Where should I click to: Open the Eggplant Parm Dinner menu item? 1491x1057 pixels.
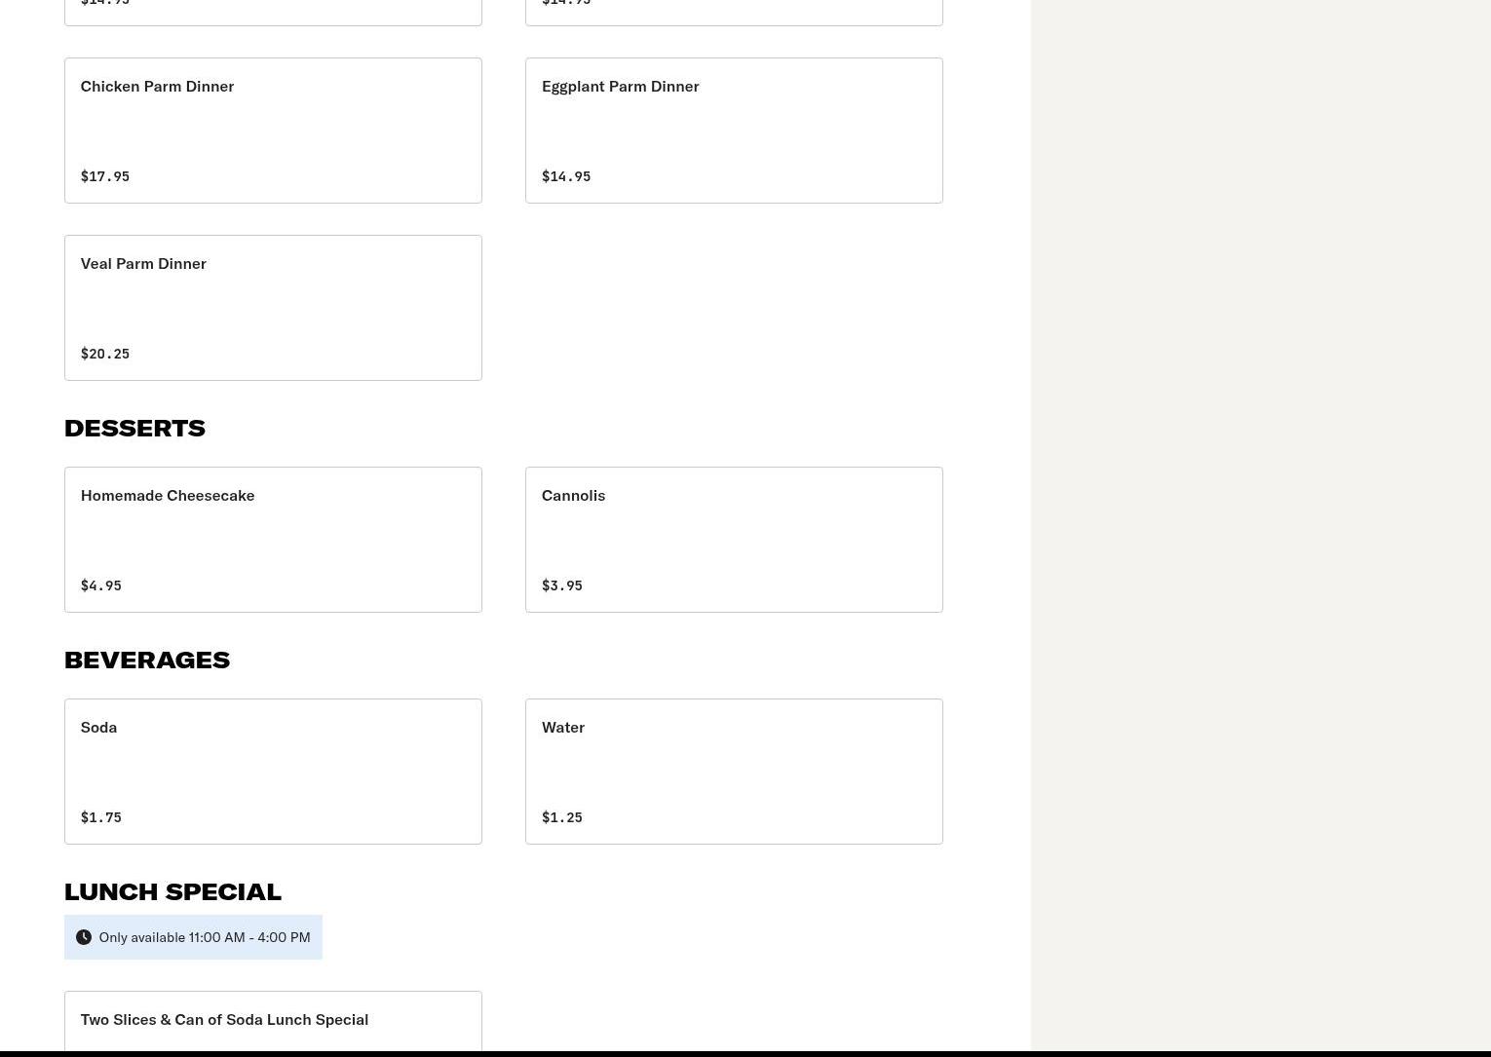tap(734, 131)
